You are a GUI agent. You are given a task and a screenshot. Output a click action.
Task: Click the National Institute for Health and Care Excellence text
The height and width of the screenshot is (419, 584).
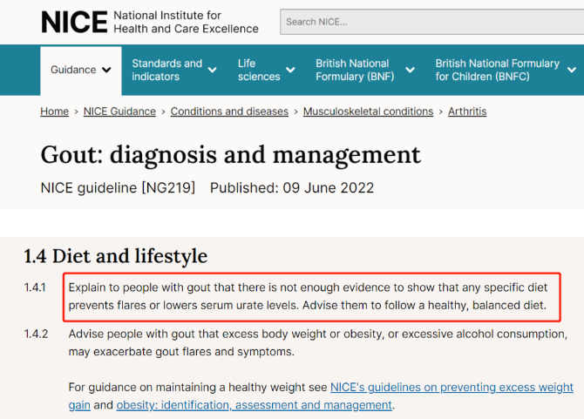[186, 22]
